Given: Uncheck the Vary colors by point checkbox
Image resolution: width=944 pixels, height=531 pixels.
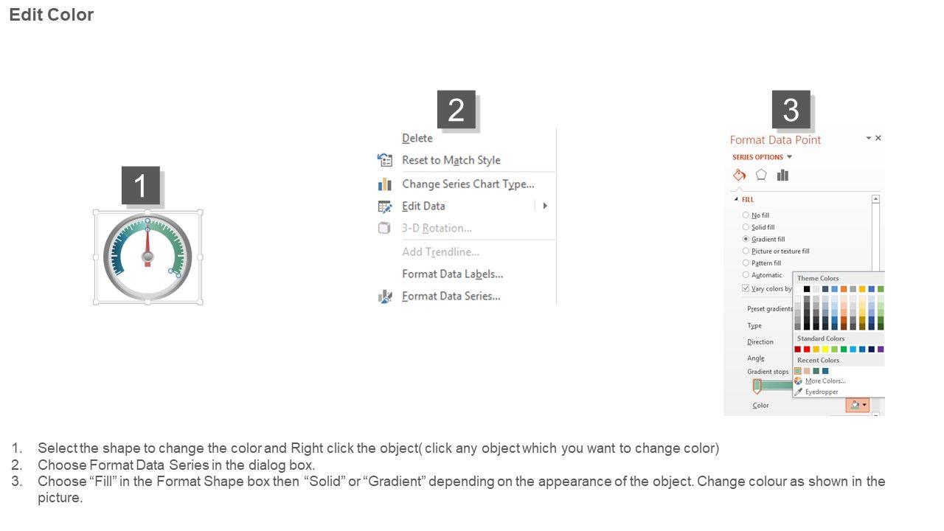Looking at the screenshot, I should [746, 288].
